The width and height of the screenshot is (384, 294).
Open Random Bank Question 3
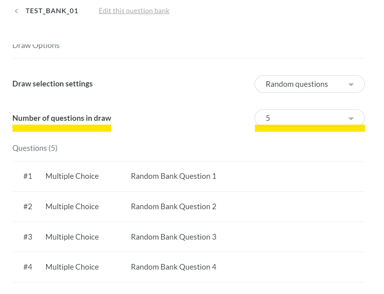[173, 237]
